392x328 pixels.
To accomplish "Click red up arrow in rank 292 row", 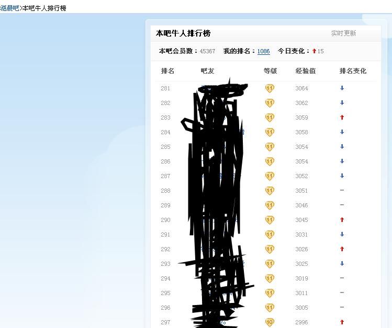I will point(342,249).
